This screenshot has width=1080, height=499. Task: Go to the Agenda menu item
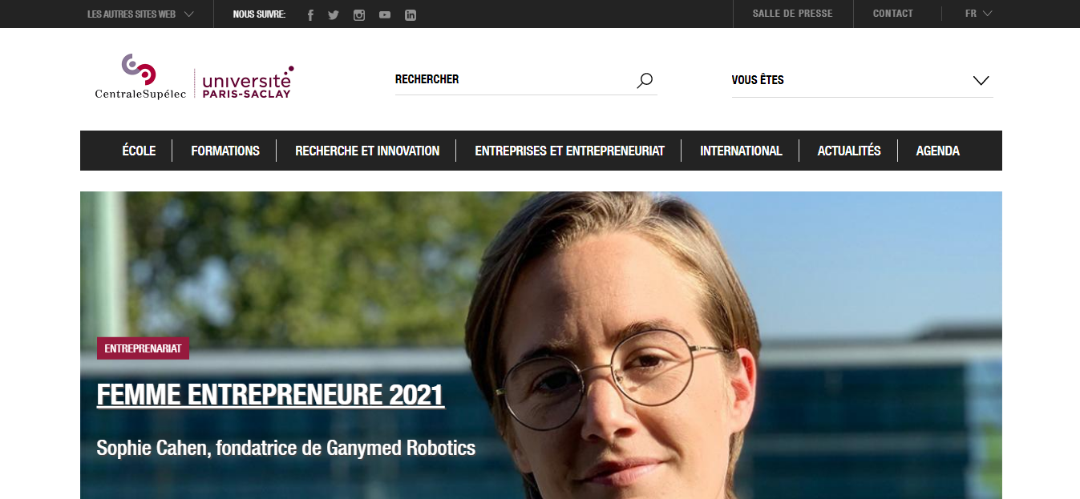(937, 151)
